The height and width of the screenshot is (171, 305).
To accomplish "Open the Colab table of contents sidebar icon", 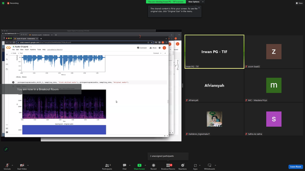I will tap(7, 55).
